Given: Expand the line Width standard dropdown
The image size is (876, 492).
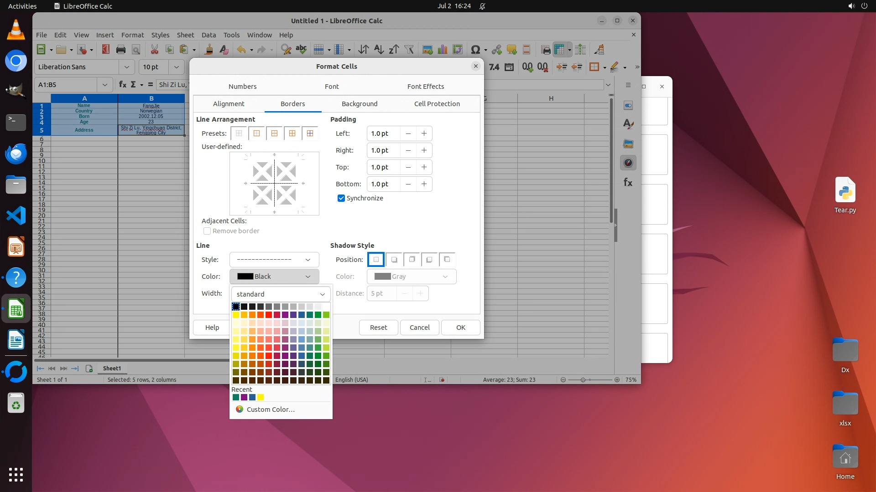Looking at the screenshot, I should 281,294.
